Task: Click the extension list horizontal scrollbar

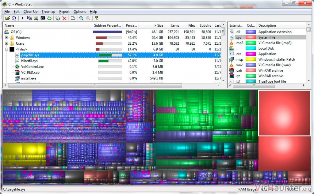Action: coord(254,85)
